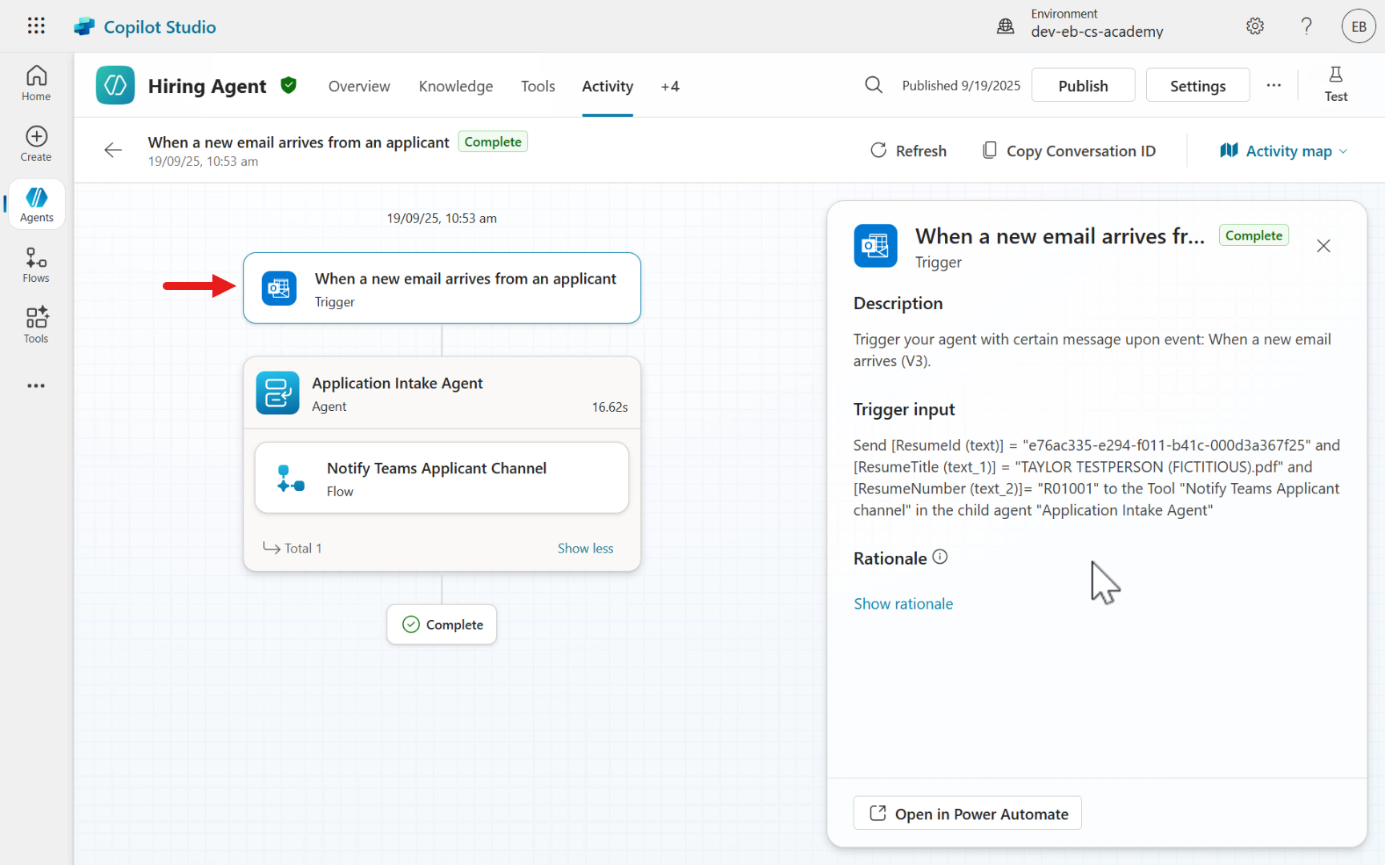The height and width of the screenshot is (865, 1385).
Task: Expand the +4 more tabs menu
Action: 670,86
